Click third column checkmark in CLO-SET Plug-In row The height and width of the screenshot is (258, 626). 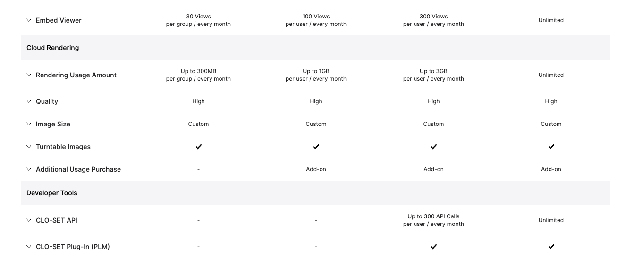(434, 247)
